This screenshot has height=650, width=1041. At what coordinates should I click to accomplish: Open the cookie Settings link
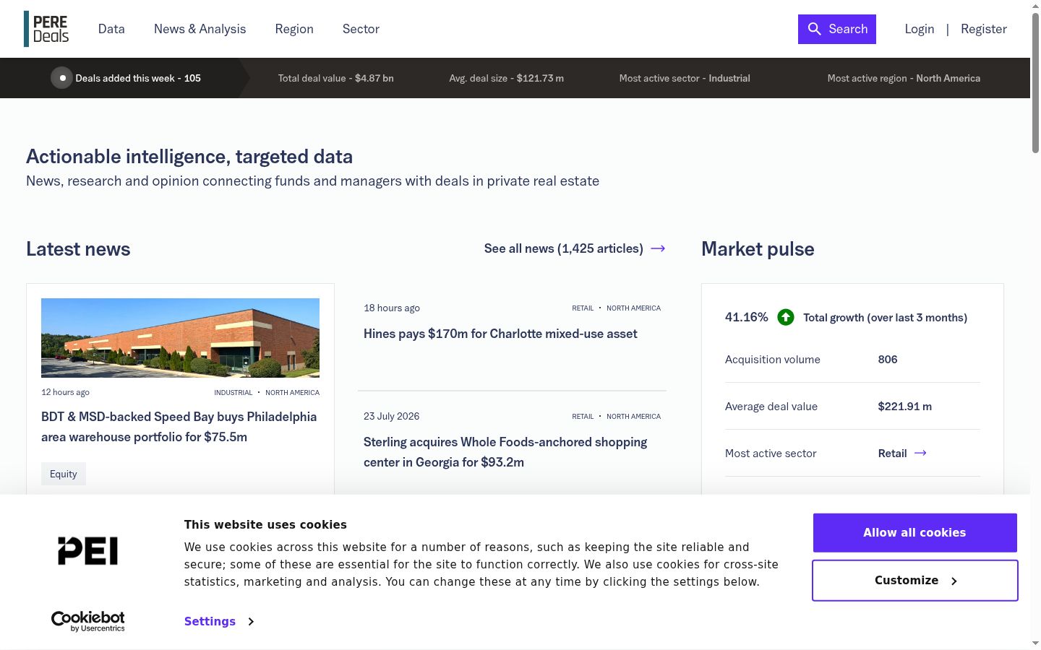coord(210,621)
